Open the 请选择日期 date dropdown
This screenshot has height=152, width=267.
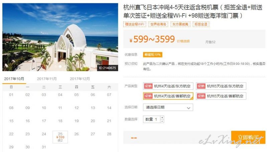pyautogui.click(x=168, y=107)
